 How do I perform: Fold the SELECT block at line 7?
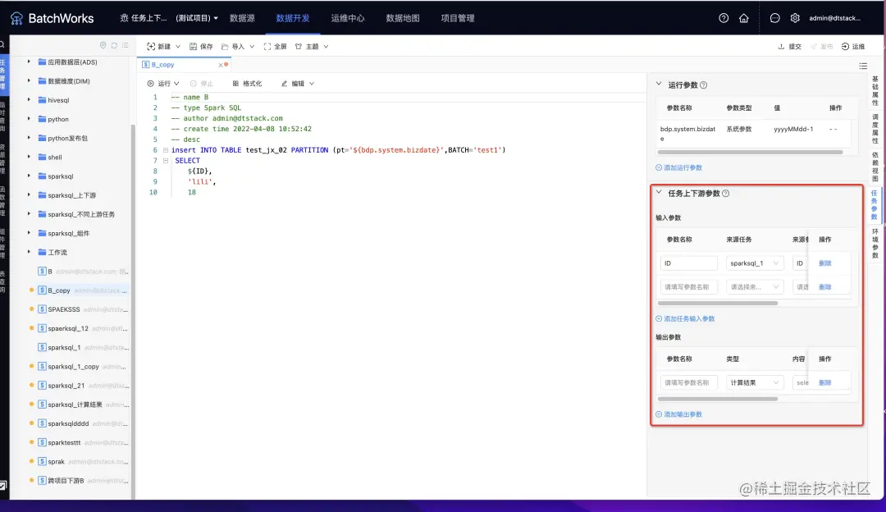click(166, 161)
